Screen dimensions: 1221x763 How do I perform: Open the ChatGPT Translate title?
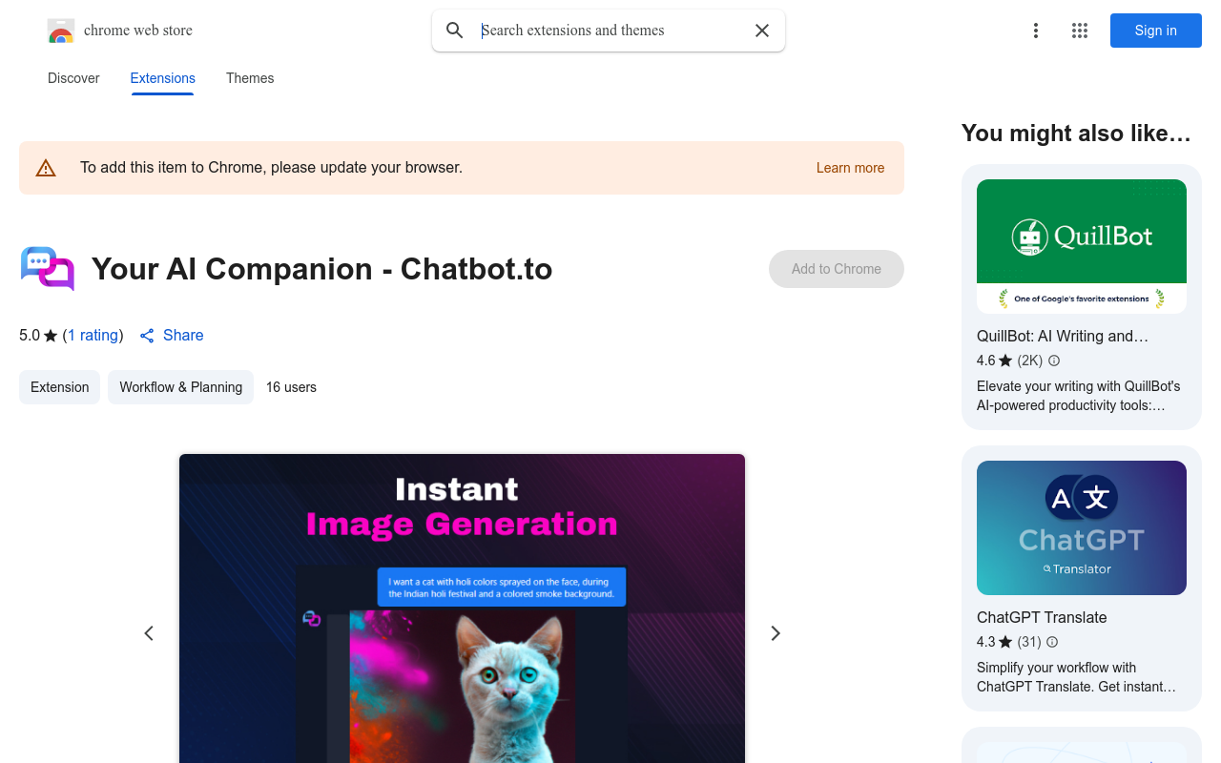click(1042, 617)
